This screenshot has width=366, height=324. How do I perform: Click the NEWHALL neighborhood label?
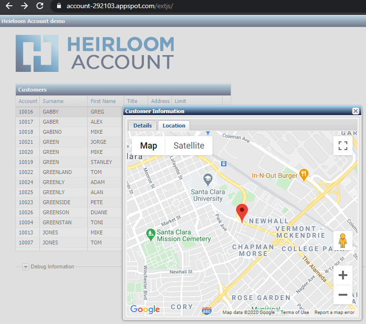(269, 221)
